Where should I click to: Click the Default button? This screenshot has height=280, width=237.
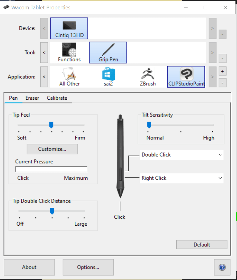(x=202, y=244)
